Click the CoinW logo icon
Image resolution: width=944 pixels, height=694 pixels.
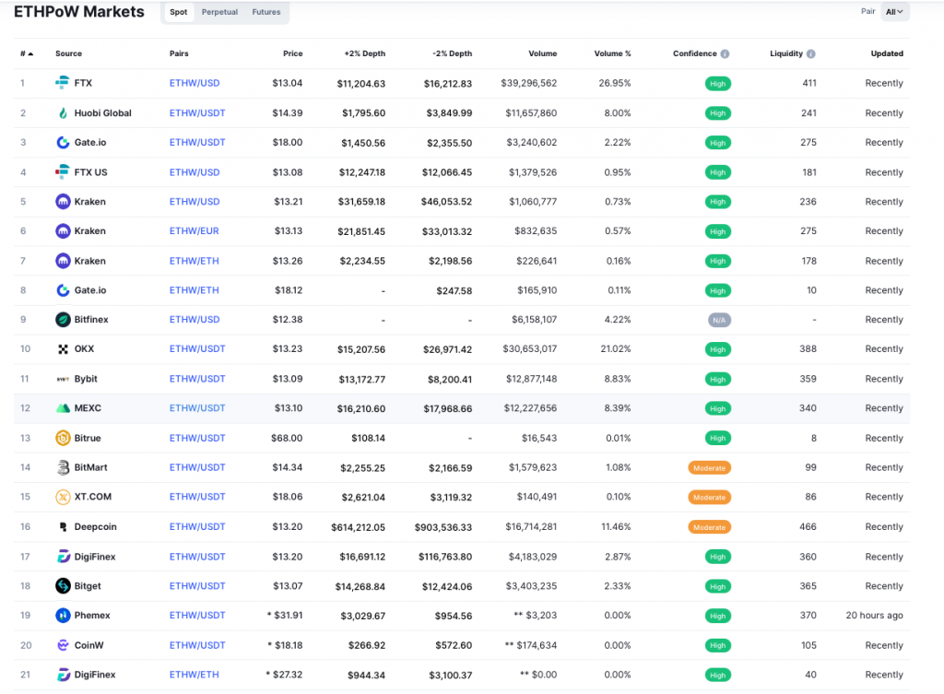point(63,645)
